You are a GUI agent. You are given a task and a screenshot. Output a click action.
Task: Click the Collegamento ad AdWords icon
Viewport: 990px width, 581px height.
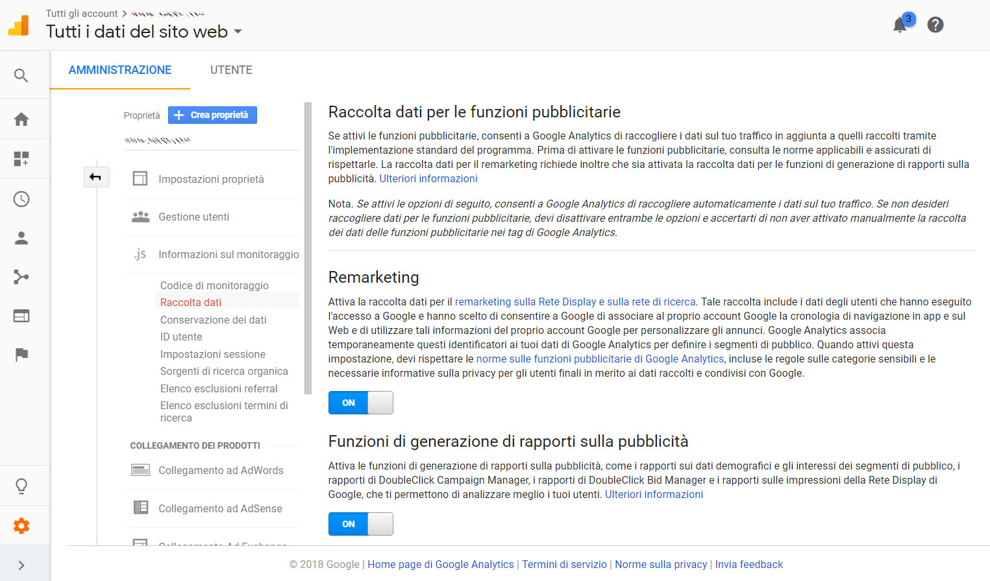pos(140,470)
